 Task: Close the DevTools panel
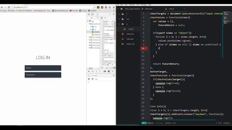click(113, 14)
